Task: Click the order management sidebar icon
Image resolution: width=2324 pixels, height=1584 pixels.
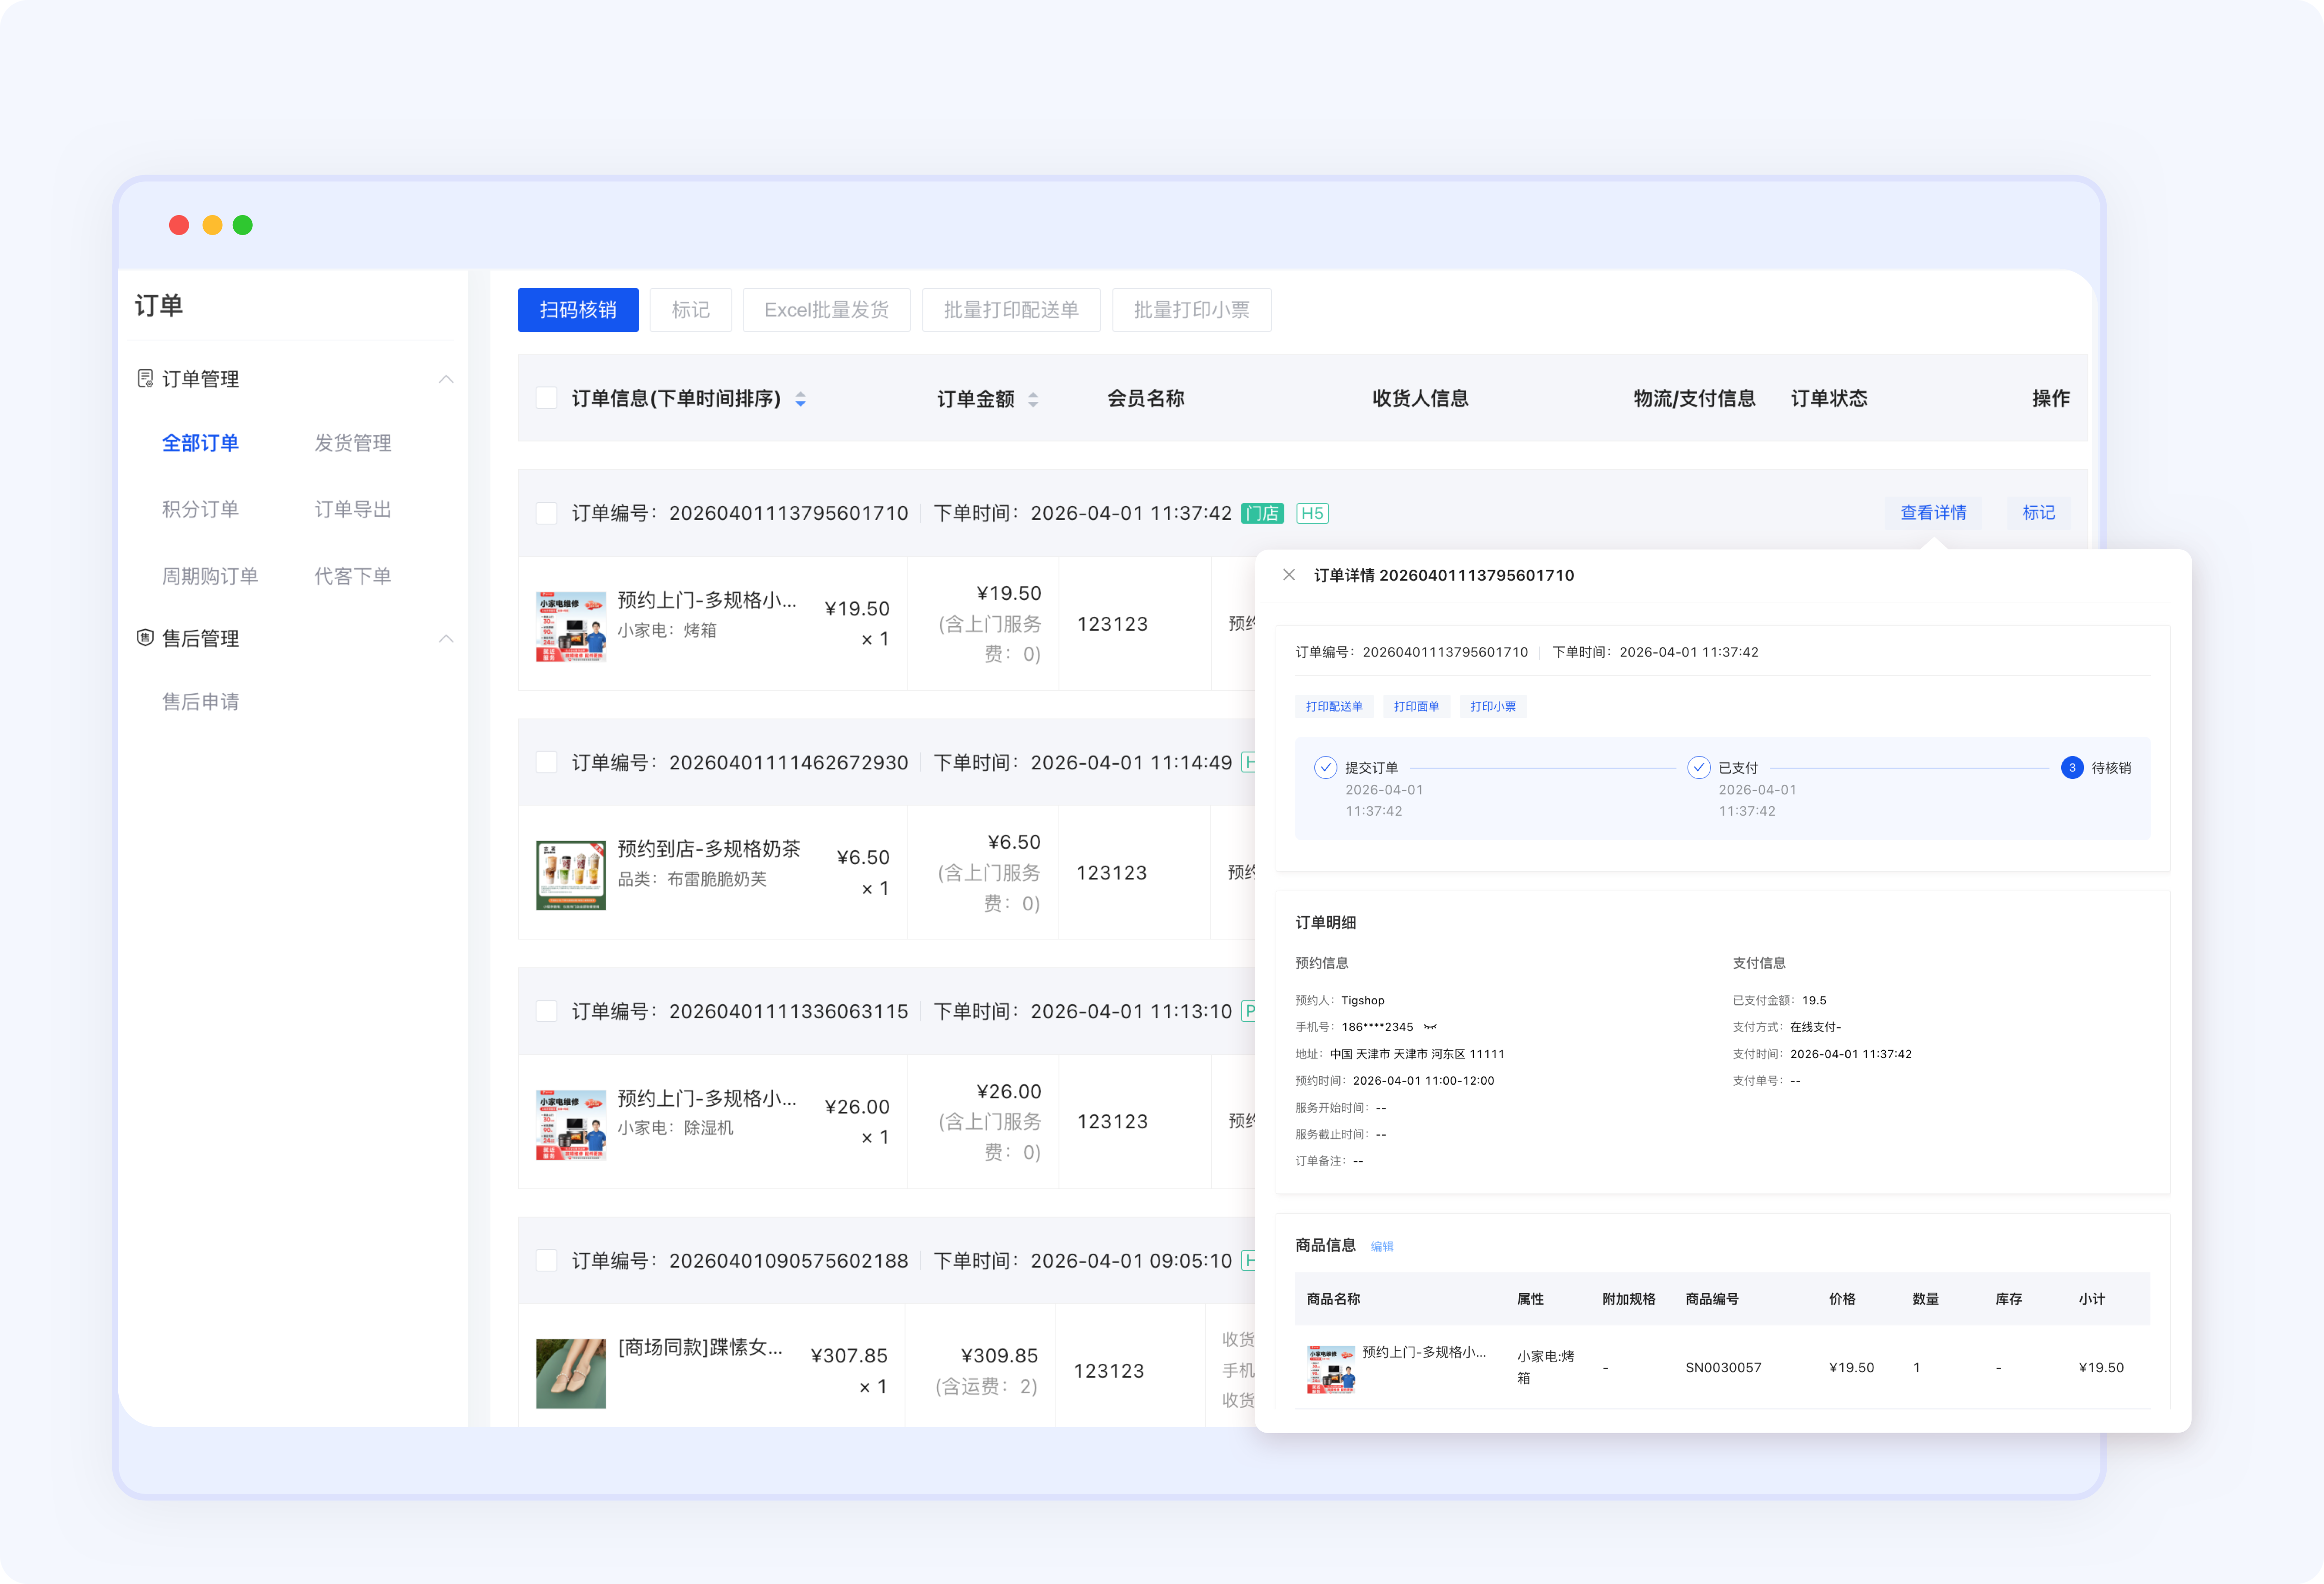Action: pos(145,378)
